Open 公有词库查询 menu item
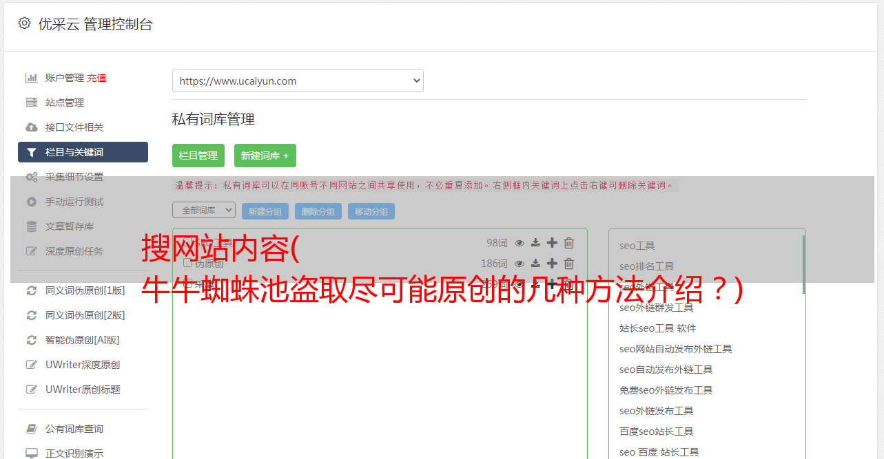Screen dimensions: 884x459 [x=74, y=429]
